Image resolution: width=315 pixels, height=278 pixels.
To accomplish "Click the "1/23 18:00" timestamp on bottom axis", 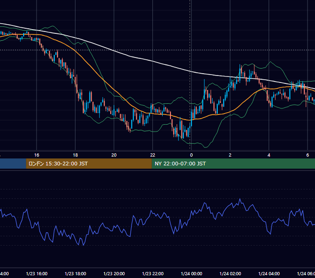I will [76, 273].
